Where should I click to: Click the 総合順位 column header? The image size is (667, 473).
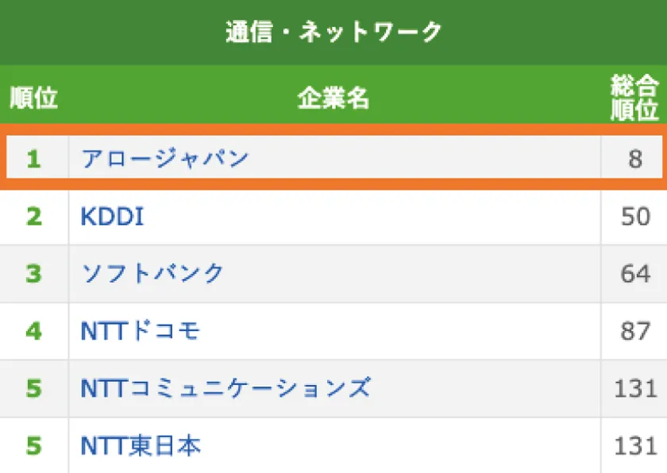coord(634,98)
